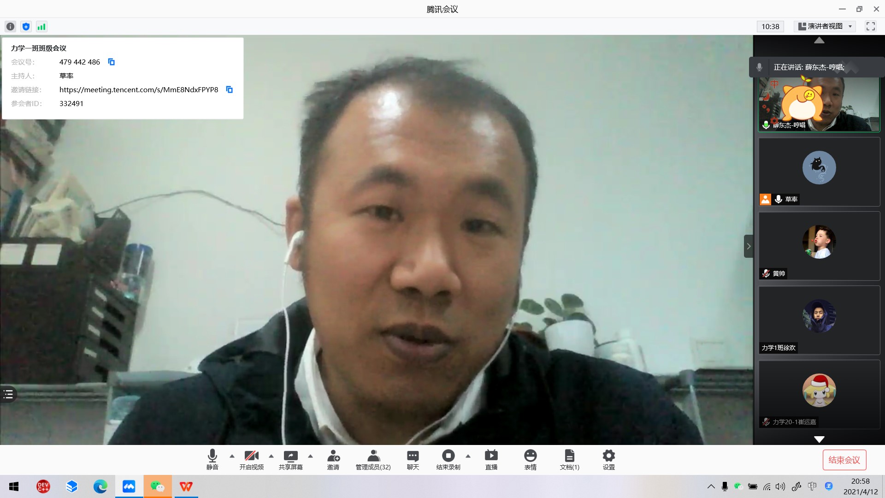Switch to Tencent Meeting taskbar icon

(129, 486)
